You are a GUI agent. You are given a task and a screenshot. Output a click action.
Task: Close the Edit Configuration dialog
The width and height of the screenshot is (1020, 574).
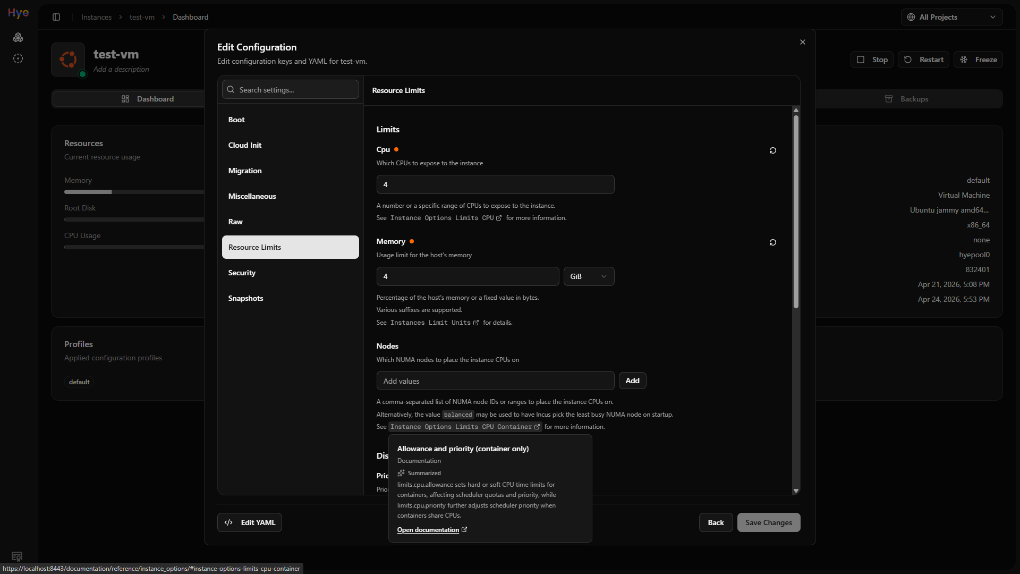coord(803,42)
